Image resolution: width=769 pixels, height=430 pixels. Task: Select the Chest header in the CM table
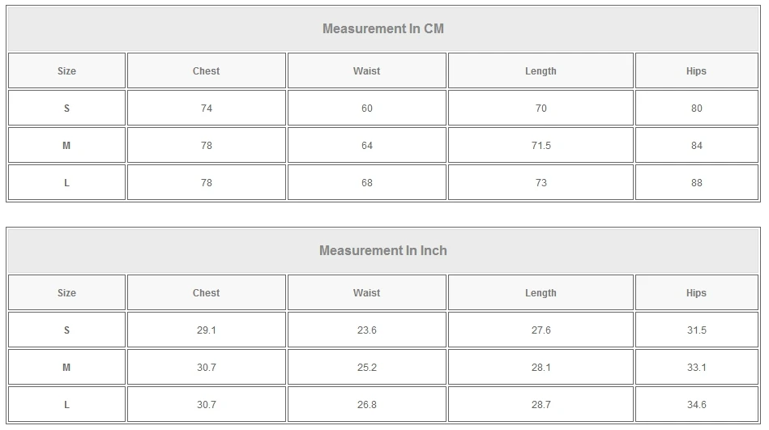(x=206, y=71)
